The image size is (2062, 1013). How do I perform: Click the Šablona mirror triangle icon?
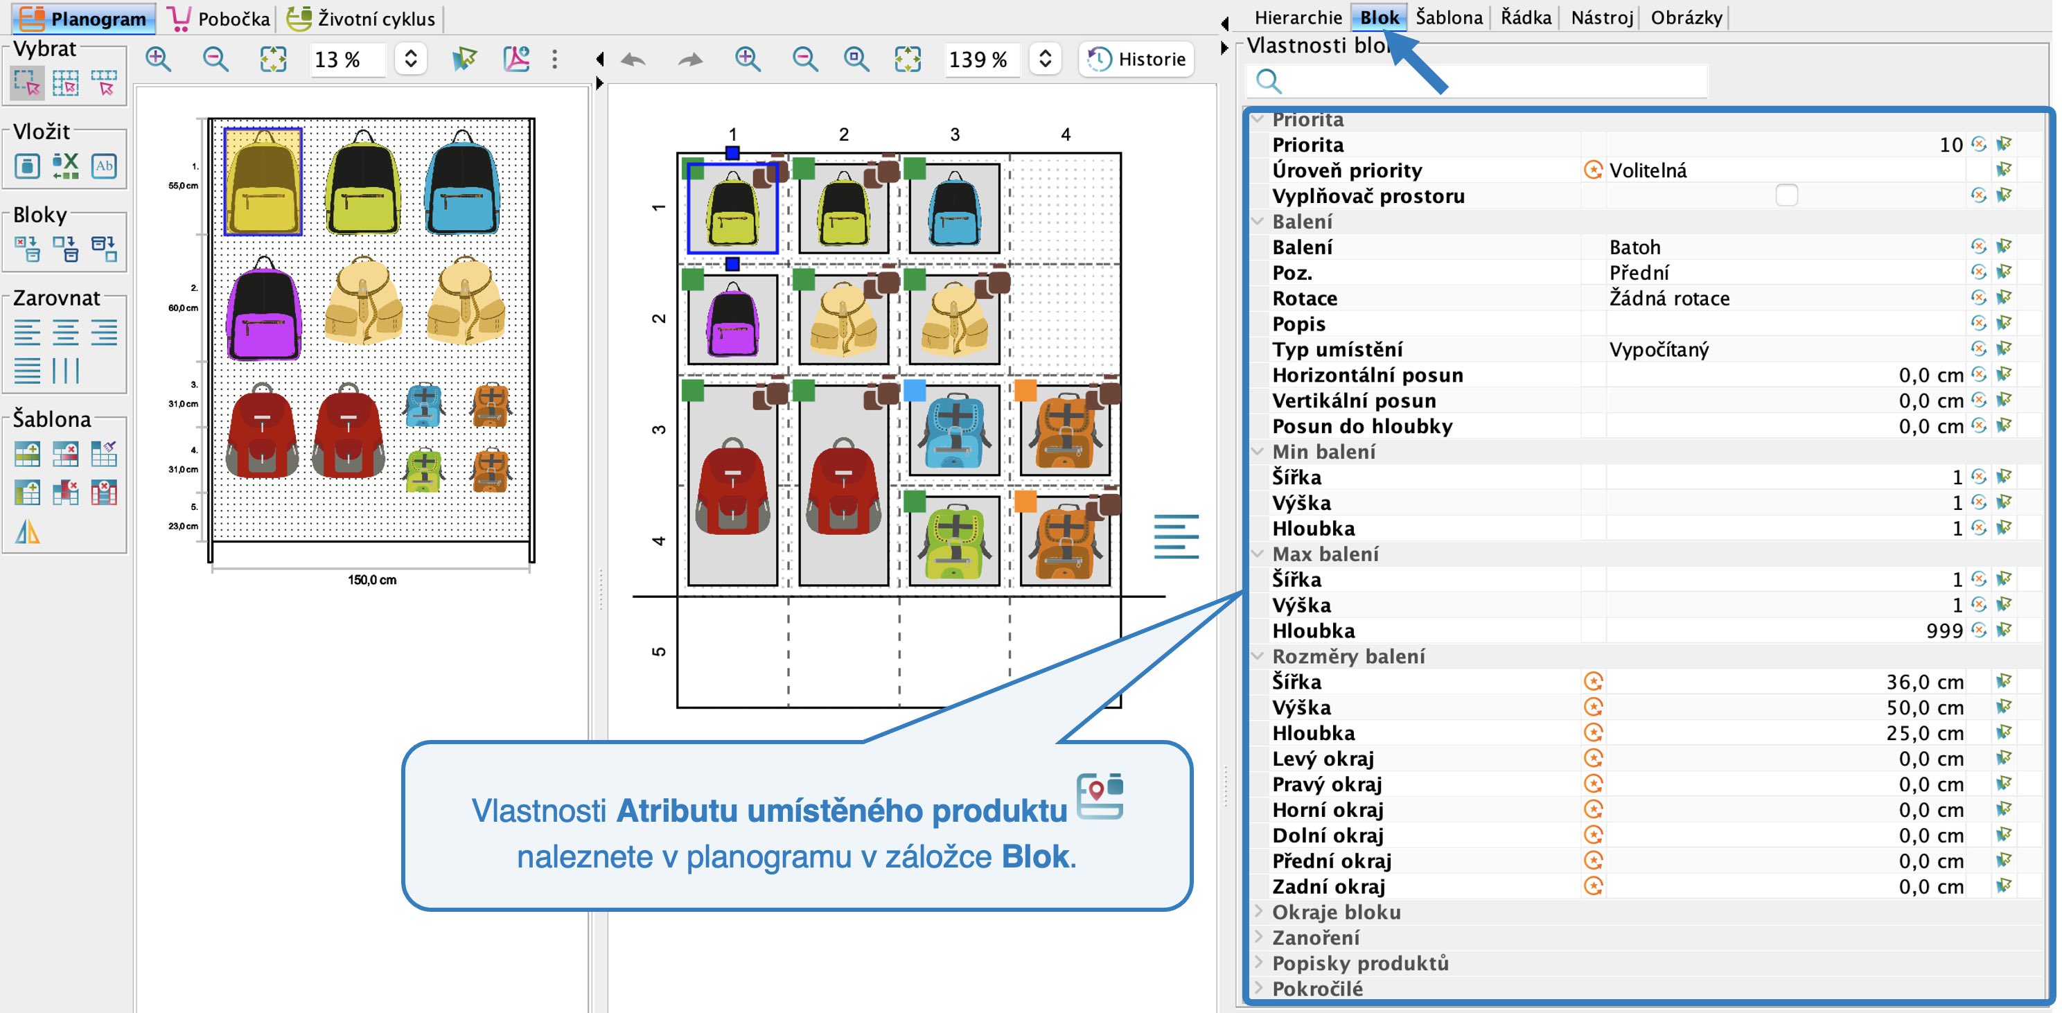27,531
